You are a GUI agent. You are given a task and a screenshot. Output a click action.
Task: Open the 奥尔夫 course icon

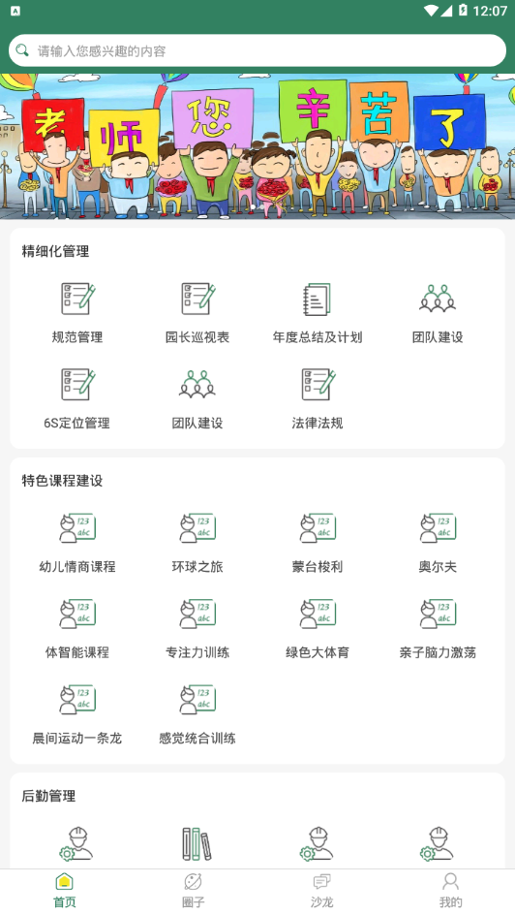click(438, 528)
